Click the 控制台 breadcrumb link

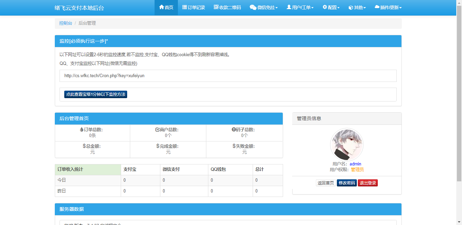66,23
